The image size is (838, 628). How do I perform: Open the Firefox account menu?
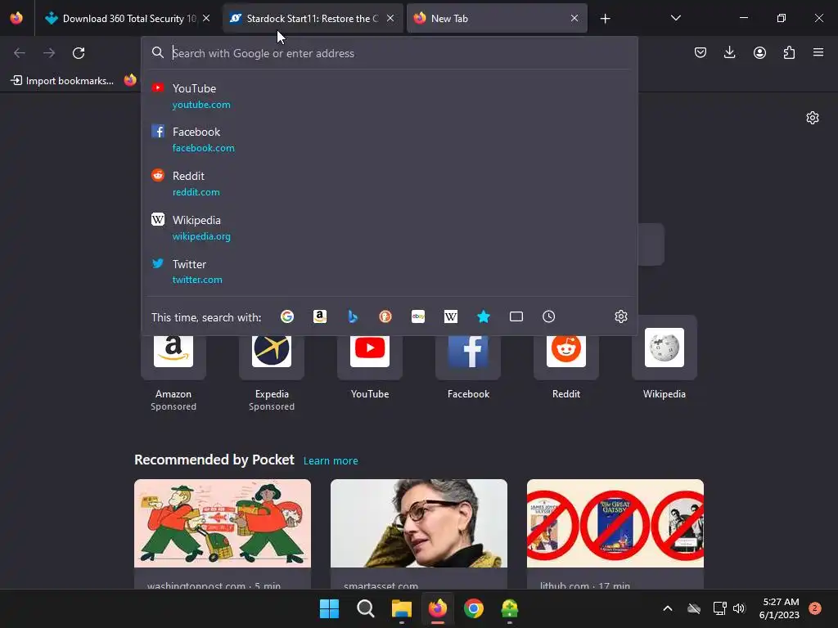[759, 52]
